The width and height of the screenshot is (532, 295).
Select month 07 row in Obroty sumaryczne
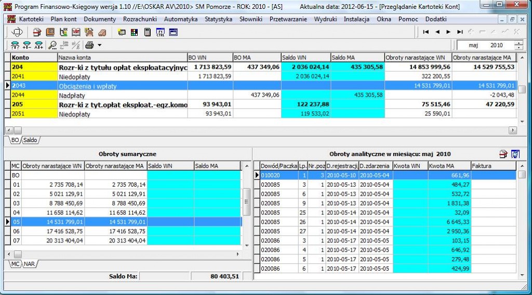(126, 240)
